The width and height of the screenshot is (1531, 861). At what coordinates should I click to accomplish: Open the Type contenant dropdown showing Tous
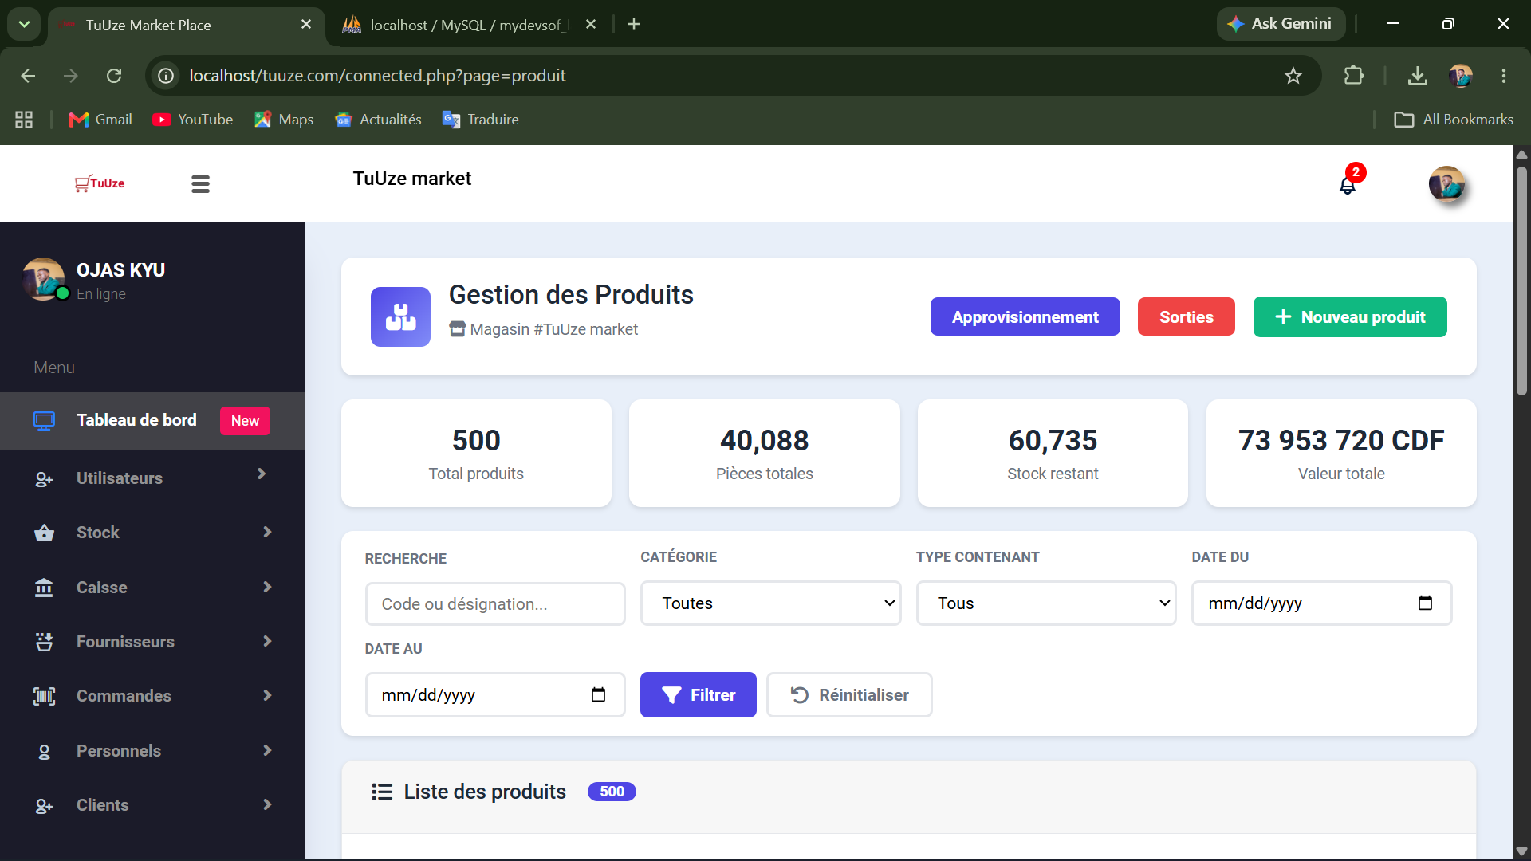(1046, 603)
